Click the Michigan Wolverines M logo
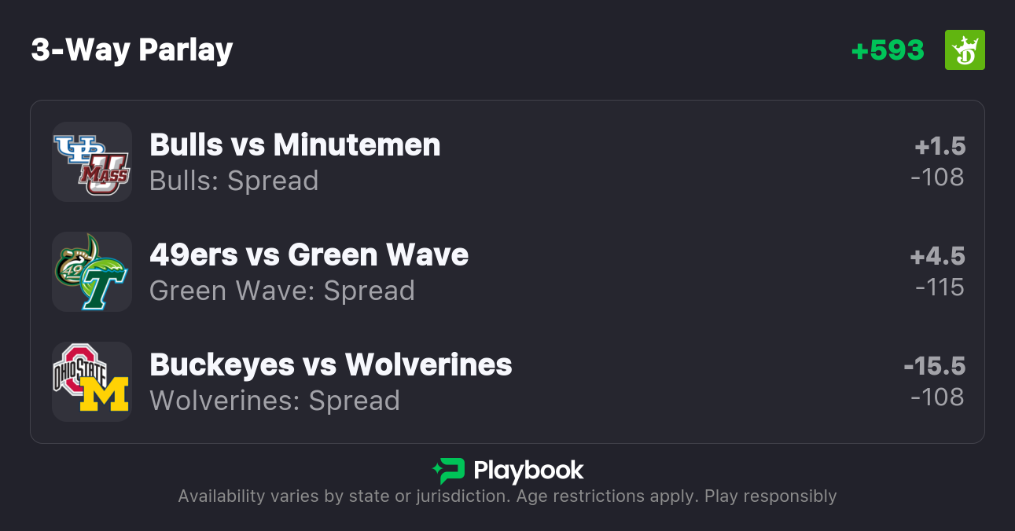This screenshot has height=531, width=1015. pyautogui.click(x=105, y=395)
